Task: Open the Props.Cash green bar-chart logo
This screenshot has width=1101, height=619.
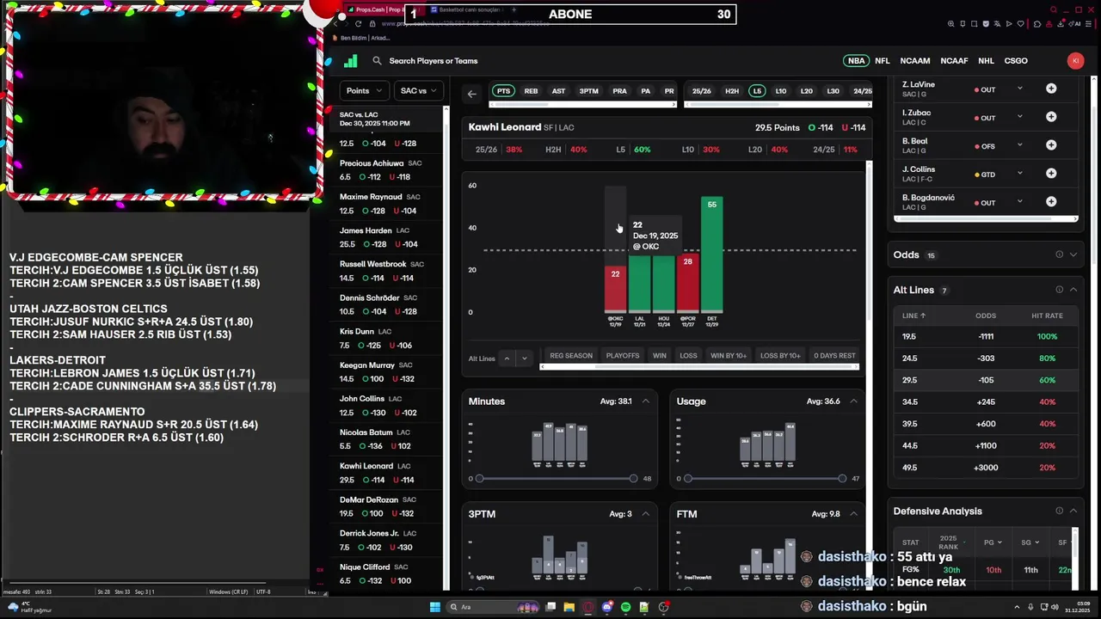Action: click(x=350, y=61)
